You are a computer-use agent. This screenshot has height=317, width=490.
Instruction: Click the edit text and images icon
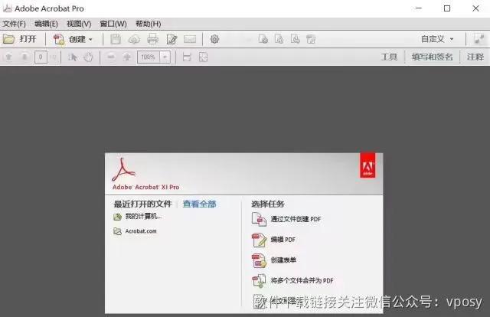[171, 39]
